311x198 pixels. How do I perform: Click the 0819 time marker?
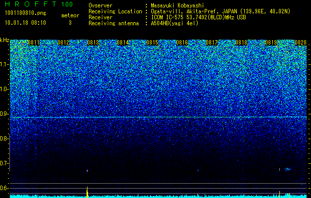pyautogui.click(x=271, y=43)
